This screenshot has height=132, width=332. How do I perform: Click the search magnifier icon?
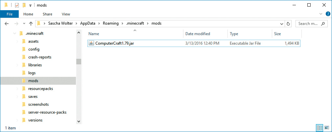(323, 24)
